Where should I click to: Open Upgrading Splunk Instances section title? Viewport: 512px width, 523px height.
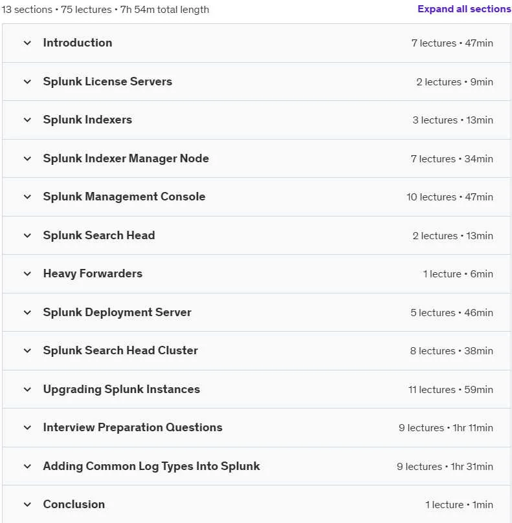[x=121, y=390]
